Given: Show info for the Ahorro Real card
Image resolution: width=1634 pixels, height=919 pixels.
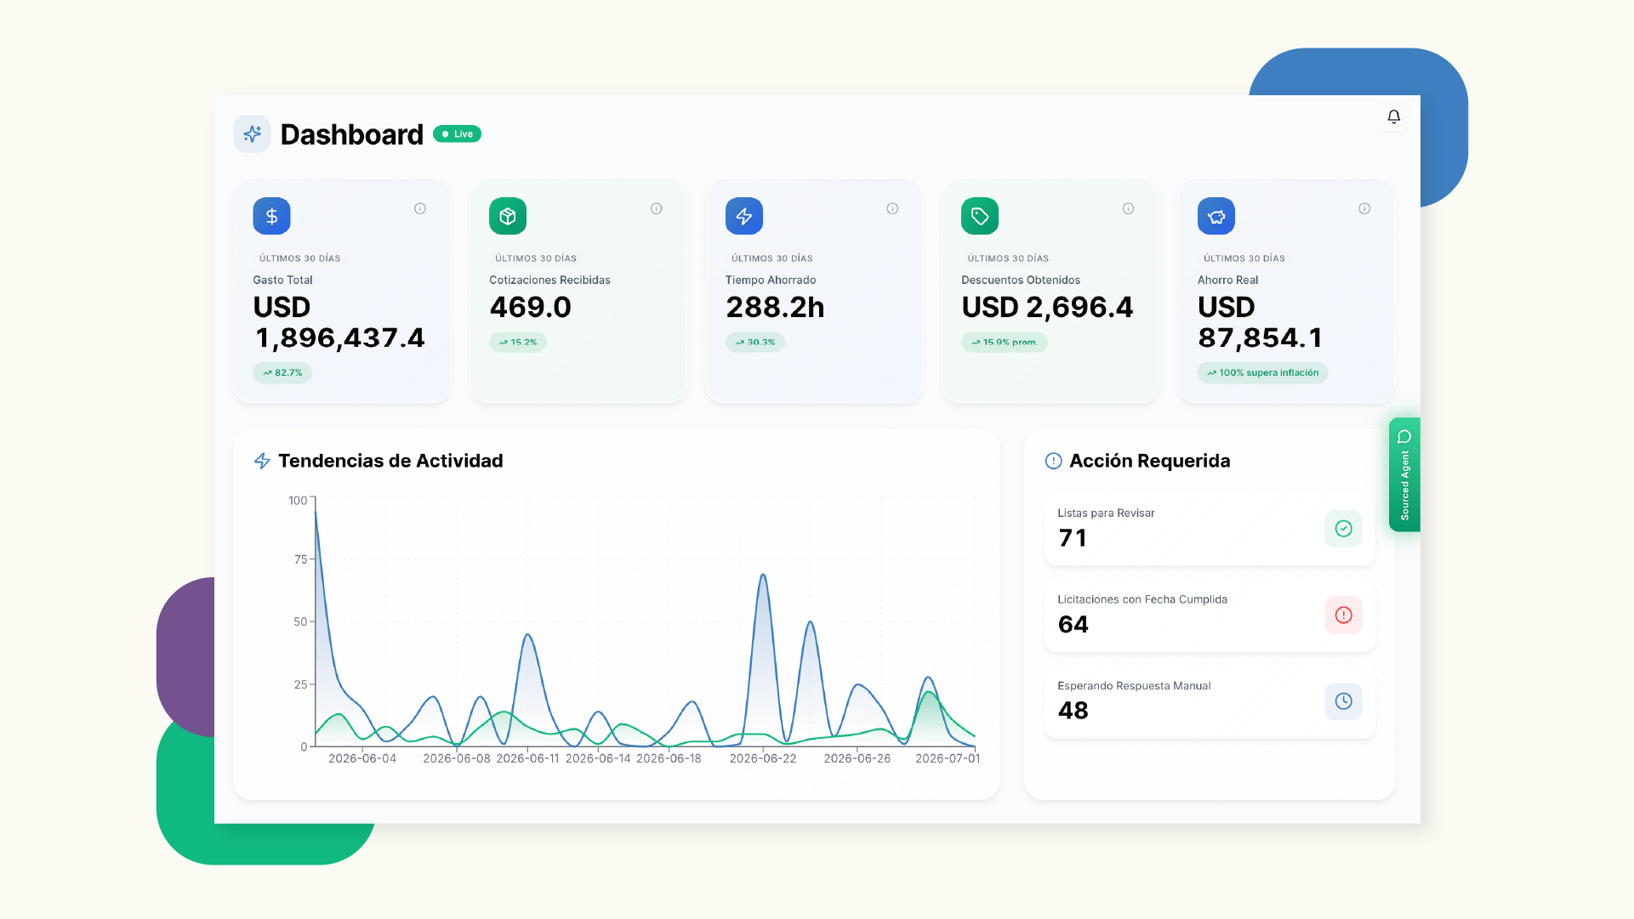Looking at the screenshot, I should coord(1364,208).
